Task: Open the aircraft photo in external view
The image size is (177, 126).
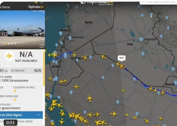Action: [x=42, y=46]
